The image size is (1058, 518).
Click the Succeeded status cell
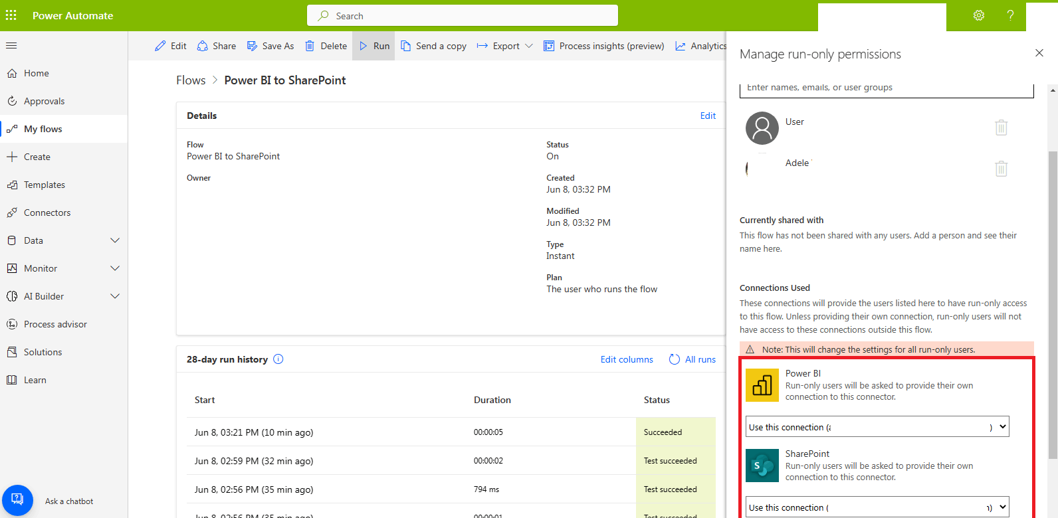[x=676, y=432]
